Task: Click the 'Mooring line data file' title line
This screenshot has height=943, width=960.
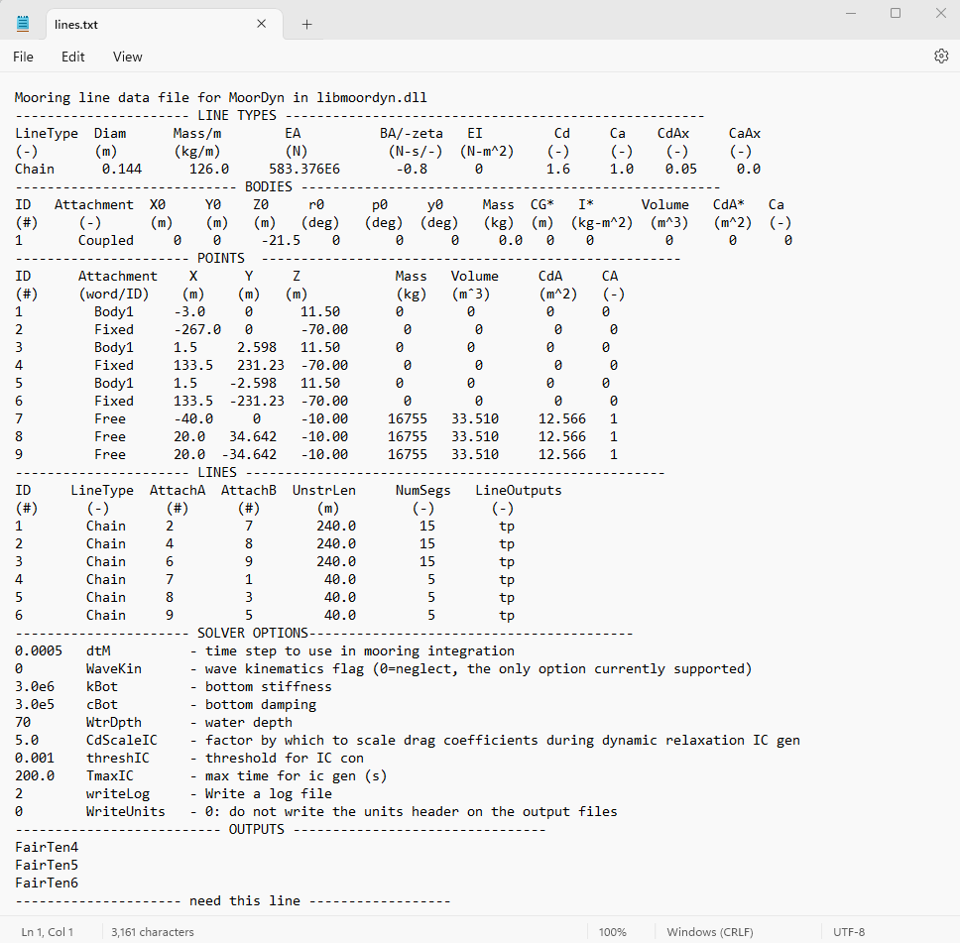Action: (221, 97)
